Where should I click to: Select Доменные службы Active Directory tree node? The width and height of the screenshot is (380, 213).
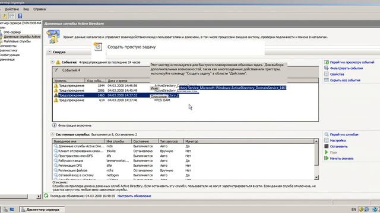[22, 37]
